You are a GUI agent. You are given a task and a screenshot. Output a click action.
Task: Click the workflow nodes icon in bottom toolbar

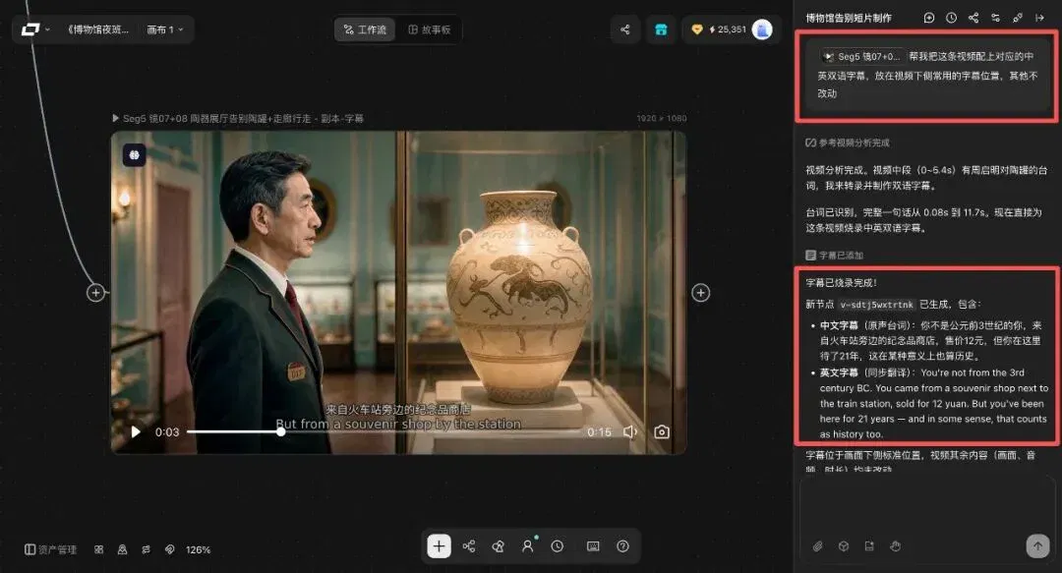point(469,545)
